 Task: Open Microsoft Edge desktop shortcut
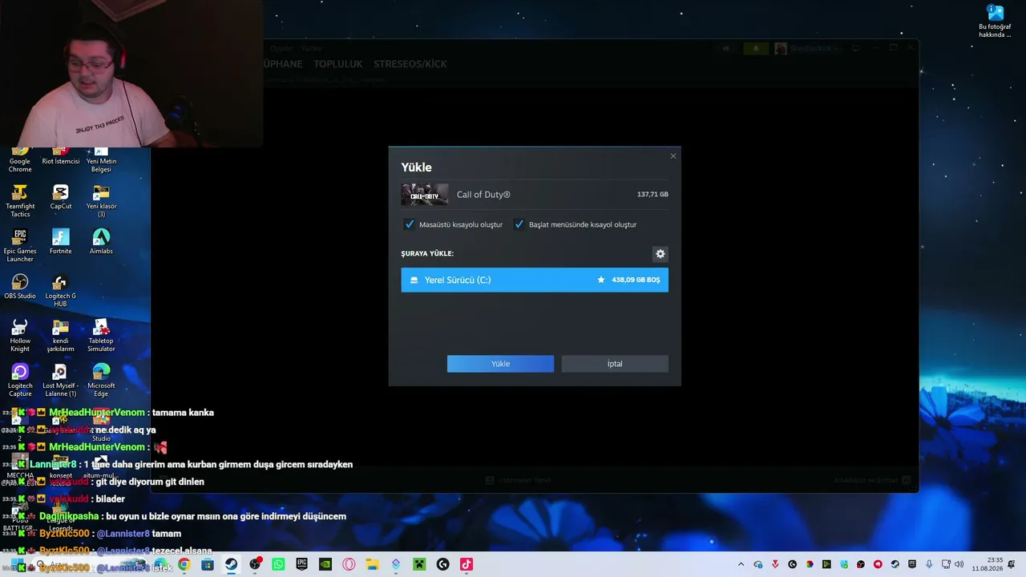(101, 381)
